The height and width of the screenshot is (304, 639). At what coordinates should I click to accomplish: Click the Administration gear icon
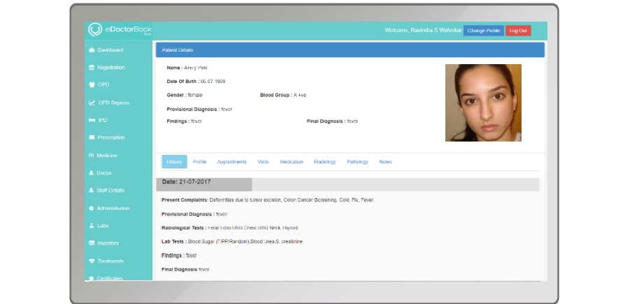coord(92,208)
